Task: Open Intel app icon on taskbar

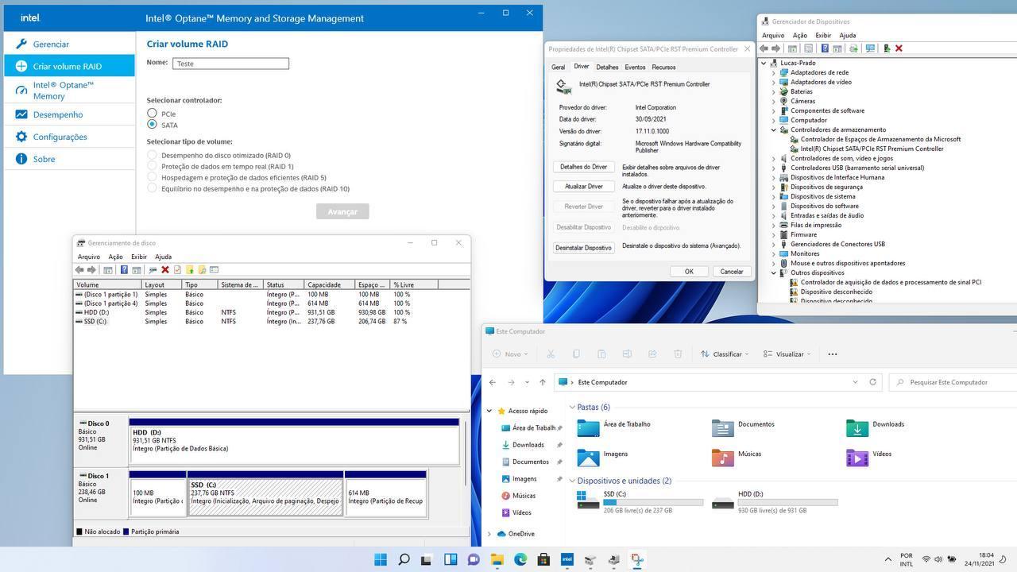Action: pos(567,559)
